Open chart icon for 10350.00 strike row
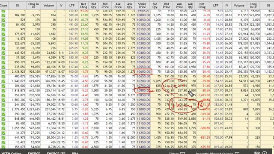The width and height of the screenshot is (274, 154). tap(3, 48)
